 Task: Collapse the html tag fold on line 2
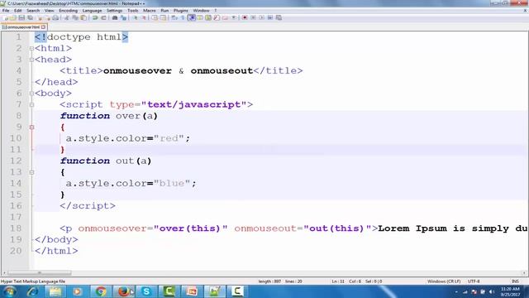[x=31, y=48]
